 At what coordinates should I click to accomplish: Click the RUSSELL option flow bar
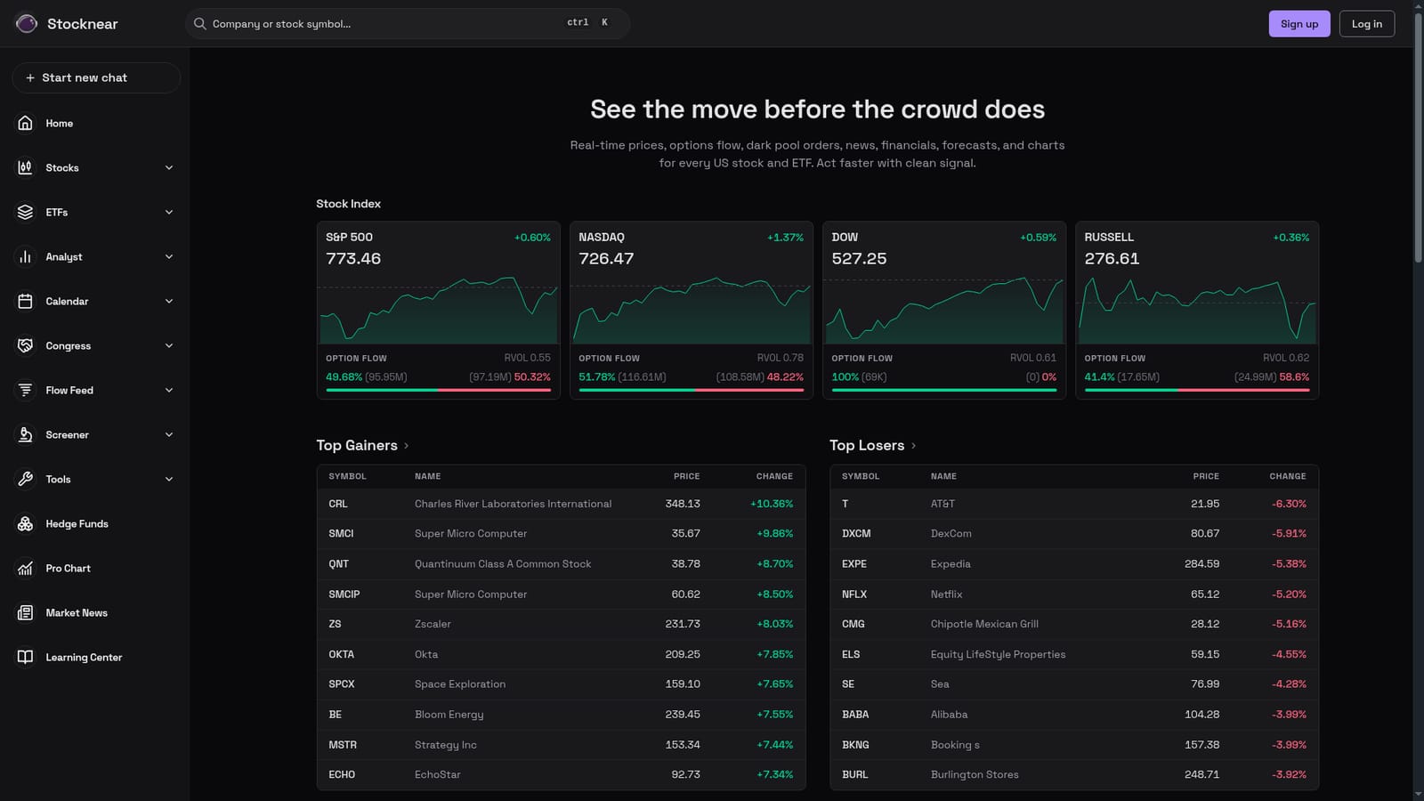pos(1197,390)
